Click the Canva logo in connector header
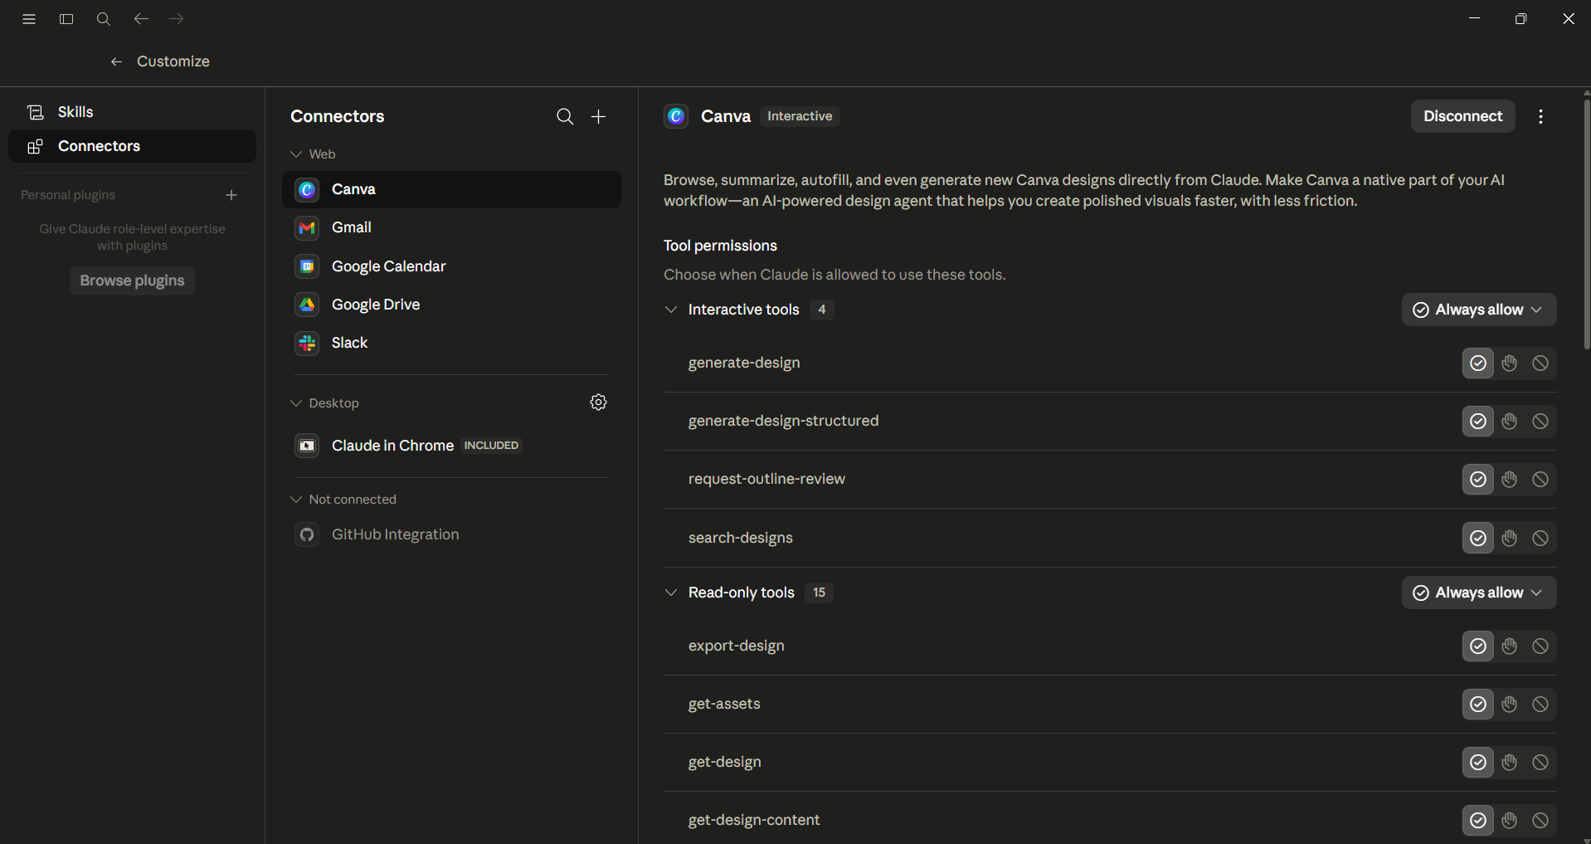The width and height of the screenshot is (1591, 844). tap(676, 116)
